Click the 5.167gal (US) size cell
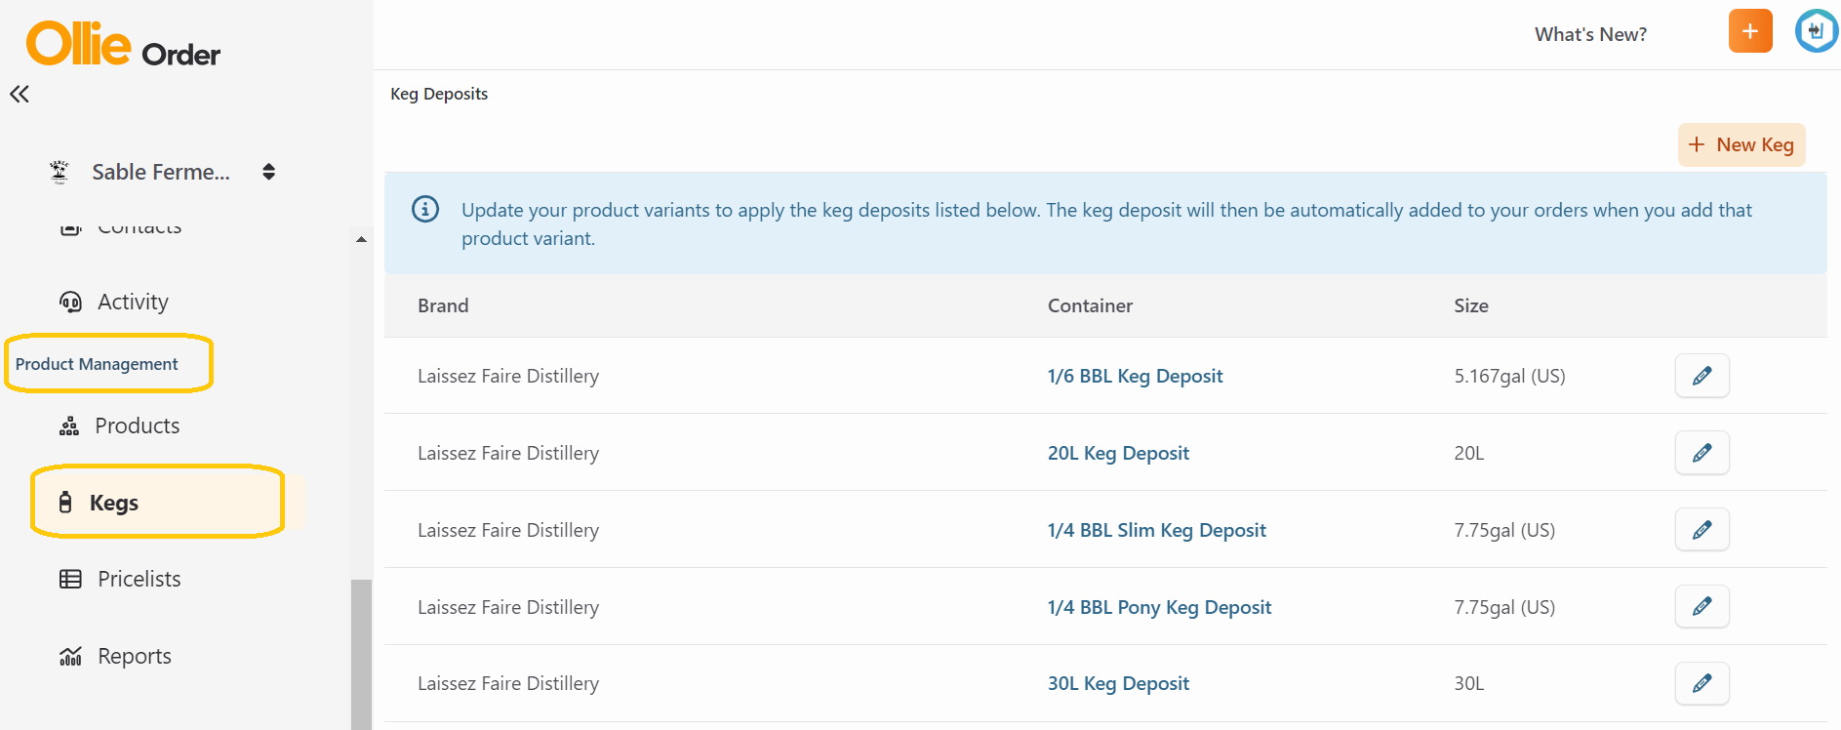 (1509, 376)
